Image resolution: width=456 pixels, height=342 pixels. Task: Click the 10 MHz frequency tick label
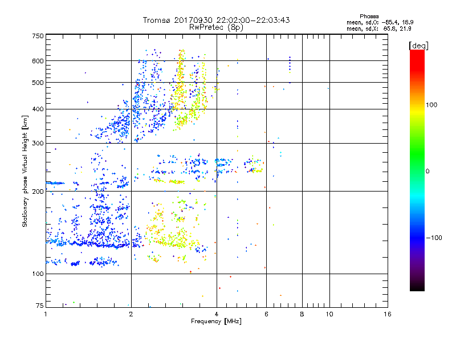(x=329, y=314)
